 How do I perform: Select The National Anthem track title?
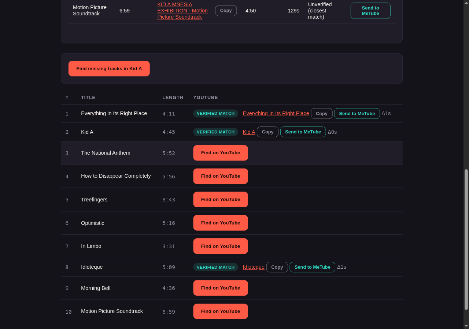[x=106, y=153]
